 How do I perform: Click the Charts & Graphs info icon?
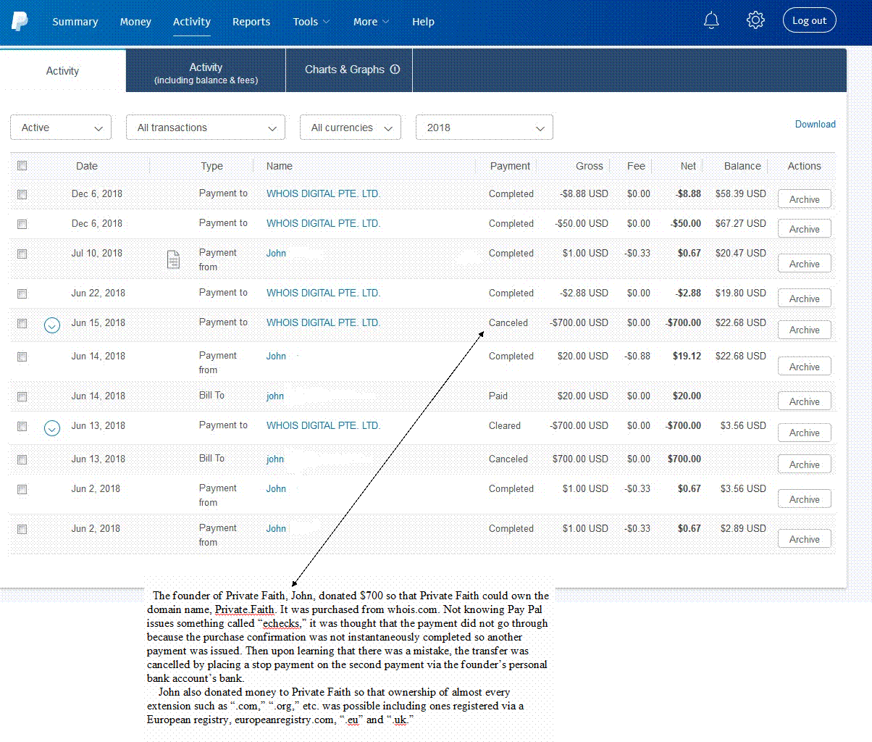tap(395, 70)
